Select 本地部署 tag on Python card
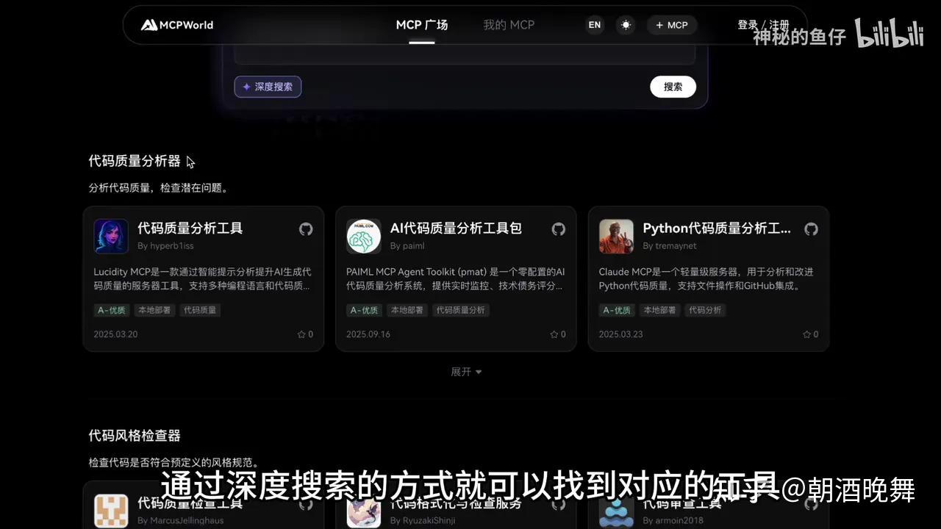Screen dimensions: 941x529 pos(659,310)
